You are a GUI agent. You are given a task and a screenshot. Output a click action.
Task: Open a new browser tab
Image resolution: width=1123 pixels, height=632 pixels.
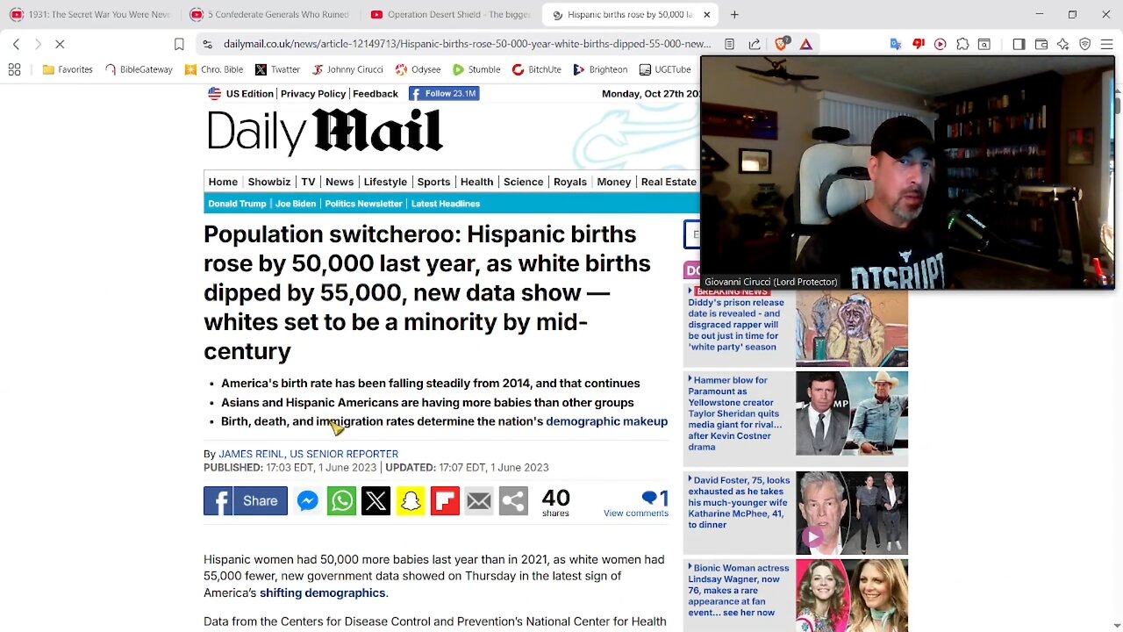(x=734, y=14)
